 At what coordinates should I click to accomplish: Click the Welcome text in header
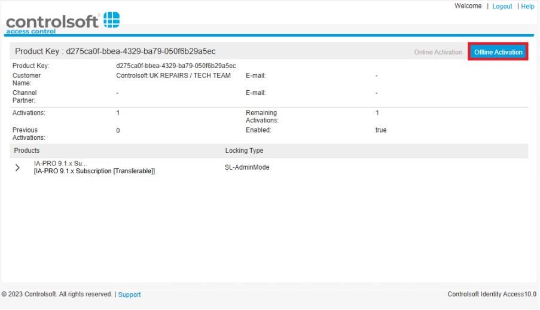coord(468,6)
